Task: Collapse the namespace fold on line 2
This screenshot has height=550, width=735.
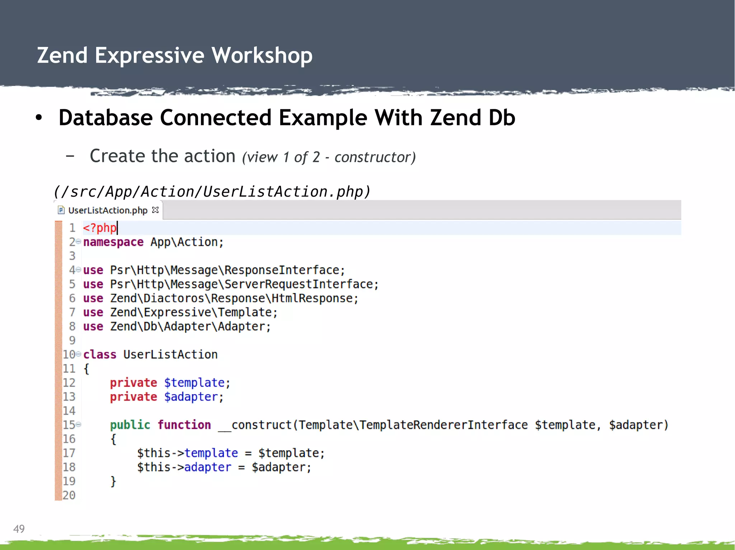Action: 78,241
